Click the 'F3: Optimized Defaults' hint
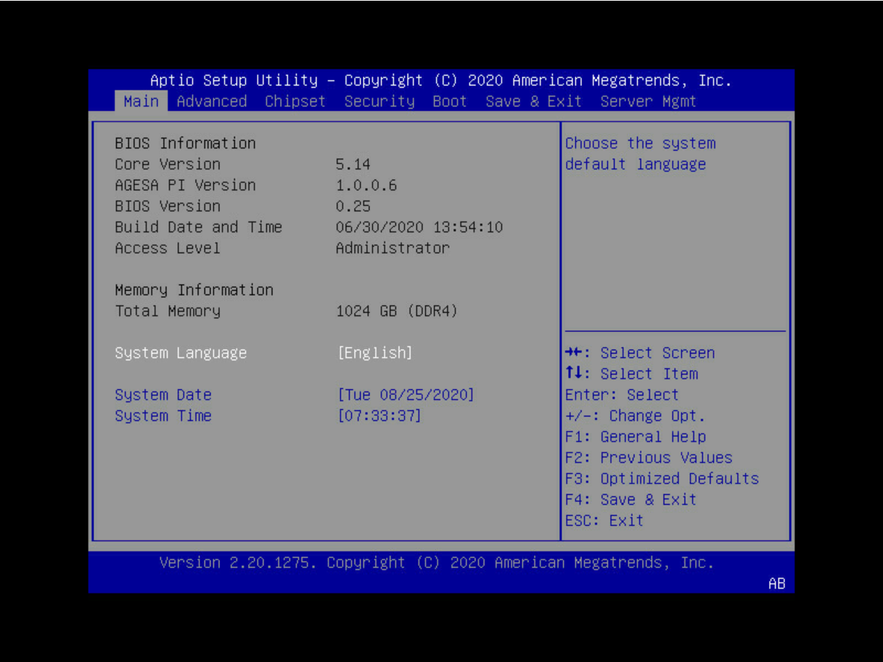Screen dimensions: 883x662 [662, 479]
